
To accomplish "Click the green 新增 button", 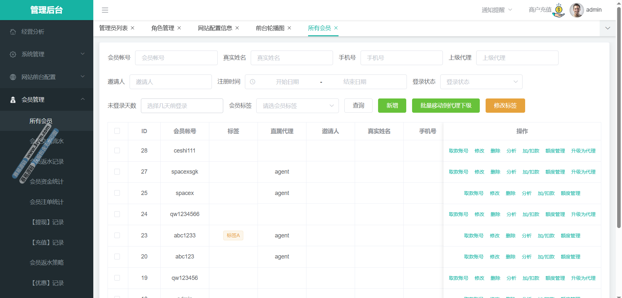I will click(x=392, y=106).
